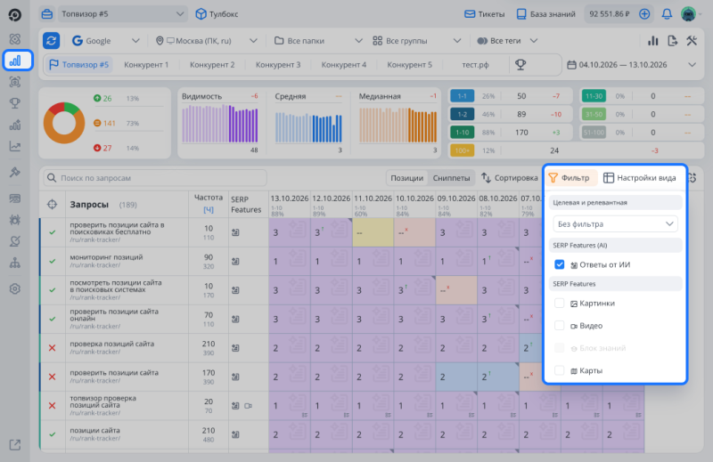Viewport: 713px width, 462px height.
Task: Open the tools wrench-and-screwdriver icon
Action: 692,40
